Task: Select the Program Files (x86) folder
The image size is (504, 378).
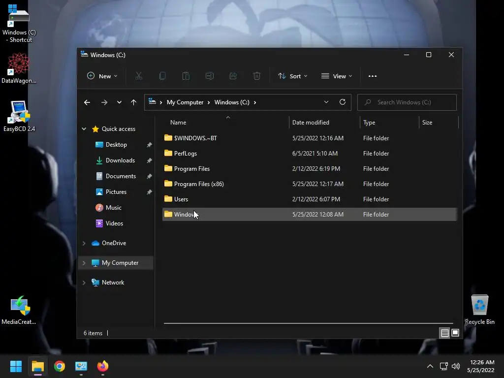Action: point(310,184)
